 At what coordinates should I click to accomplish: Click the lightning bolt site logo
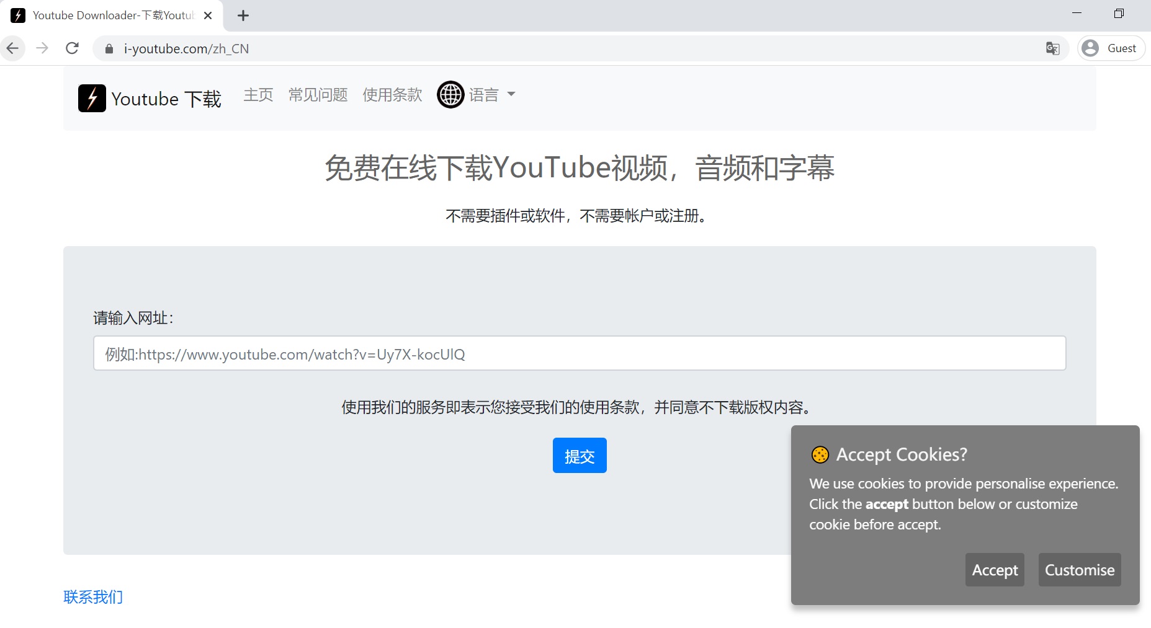92,98
